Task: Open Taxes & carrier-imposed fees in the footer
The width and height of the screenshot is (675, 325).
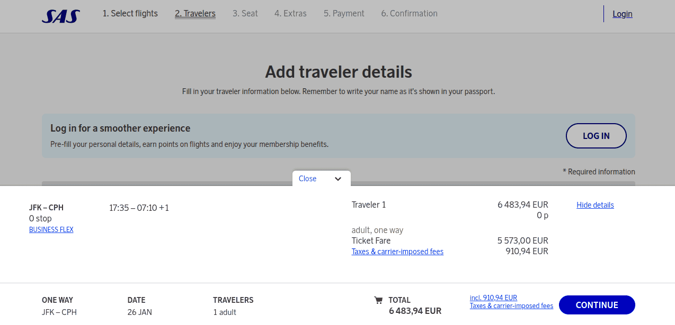Action: [511, 305]
